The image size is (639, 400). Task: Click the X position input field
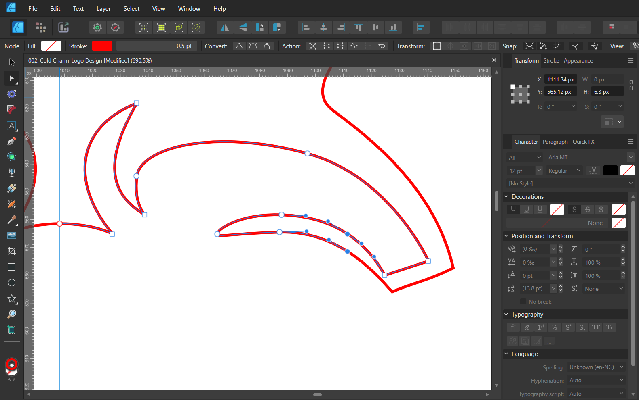click(x=560, y=79)
